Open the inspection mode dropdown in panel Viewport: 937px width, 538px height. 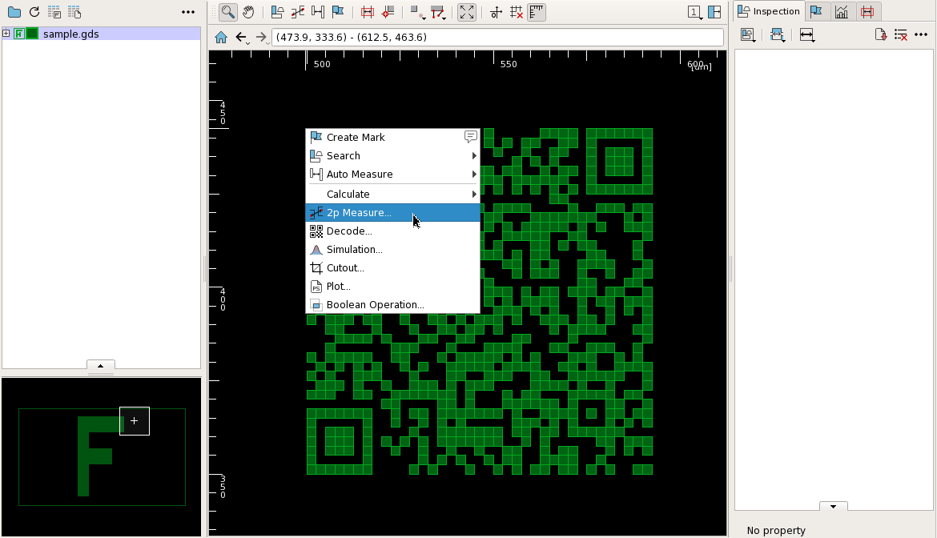pyautogui.click(x=748, y=34)
